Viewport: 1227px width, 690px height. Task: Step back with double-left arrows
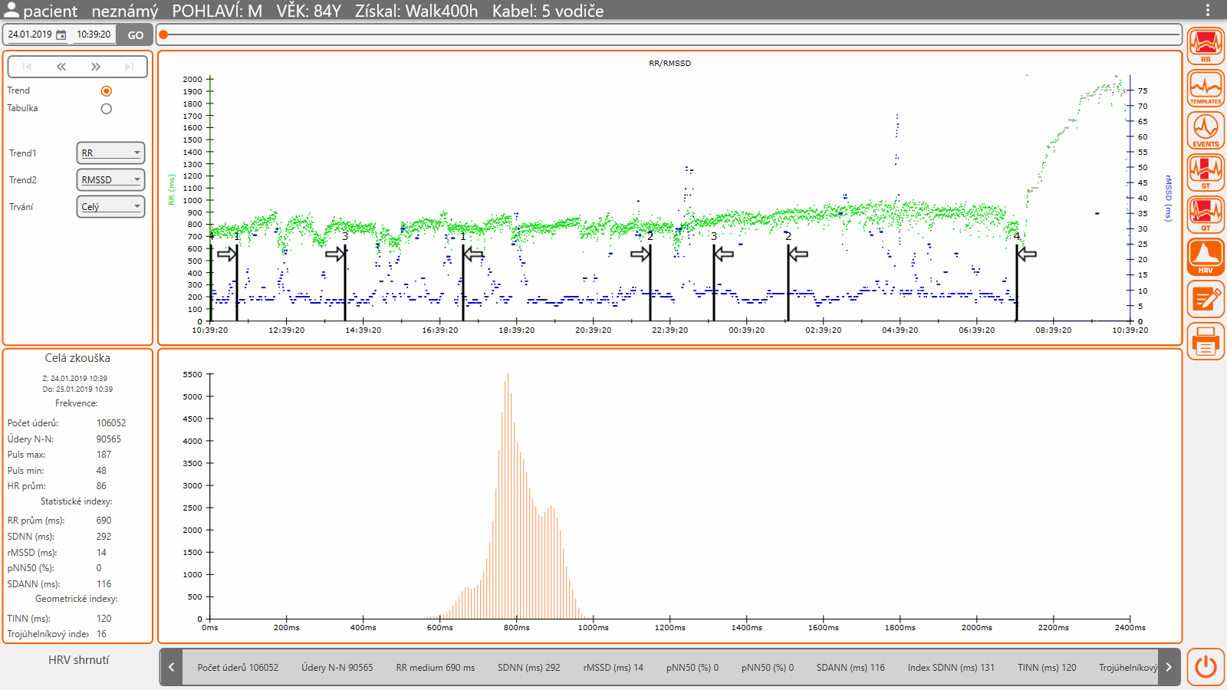click(61, 67)
